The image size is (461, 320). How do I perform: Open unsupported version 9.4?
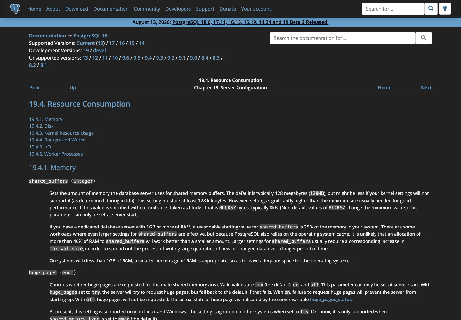point(148,58)
